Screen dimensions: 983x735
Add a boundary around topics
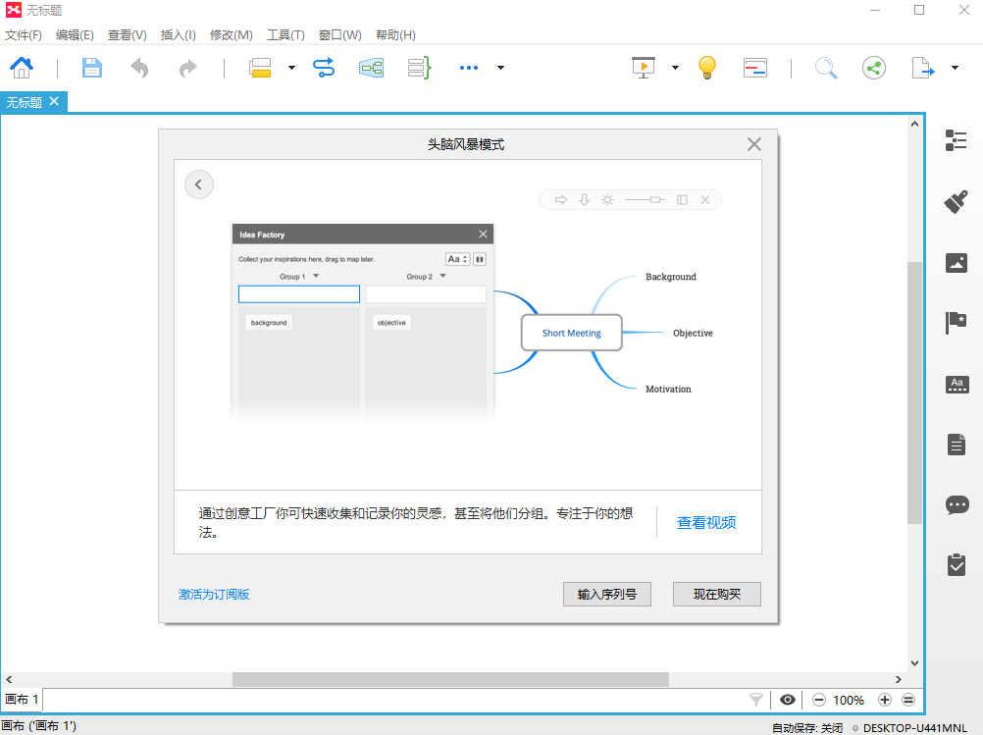pos(371,68)
